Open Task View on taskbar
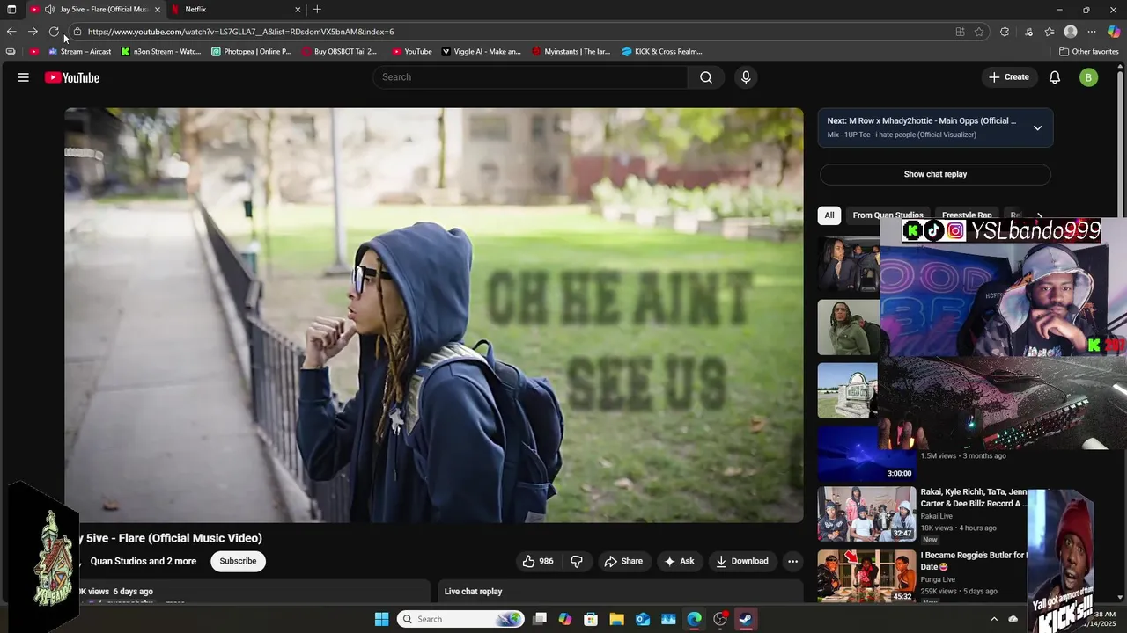The image size is (1127, 633). (x=540, y=619)
